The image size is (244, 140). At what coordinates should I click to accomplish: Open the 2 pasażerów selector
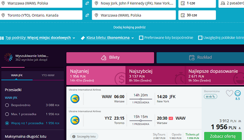tap(231, 3)
